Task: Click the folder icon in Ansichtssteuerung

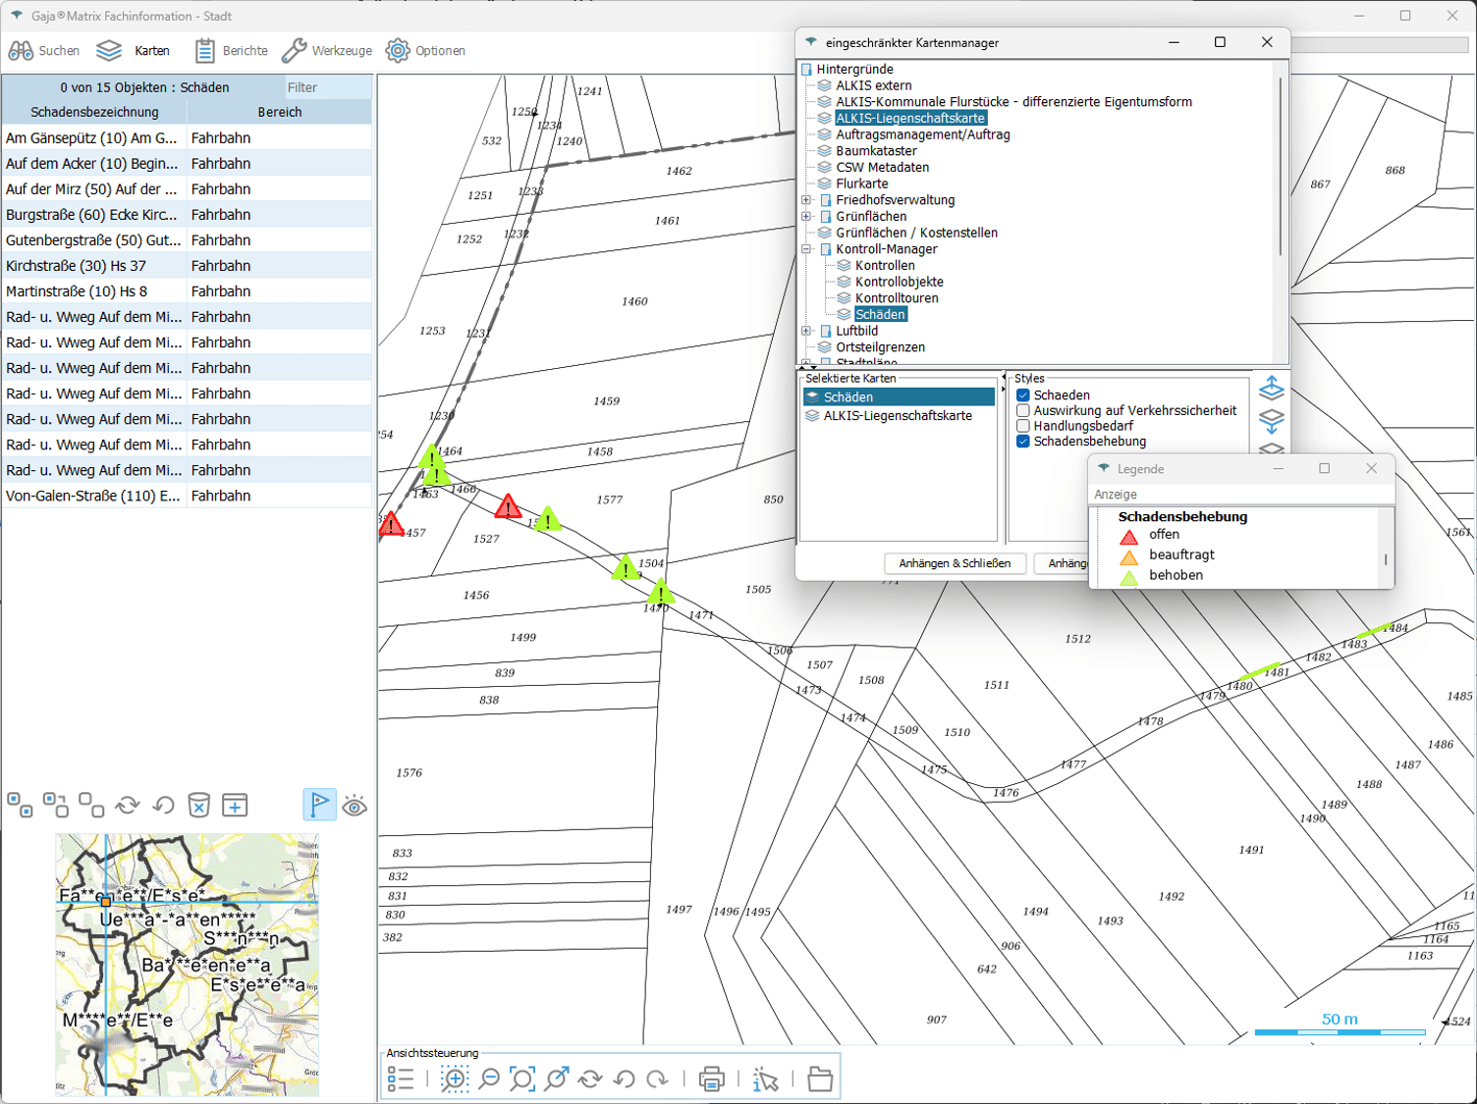Action: 820,1079
